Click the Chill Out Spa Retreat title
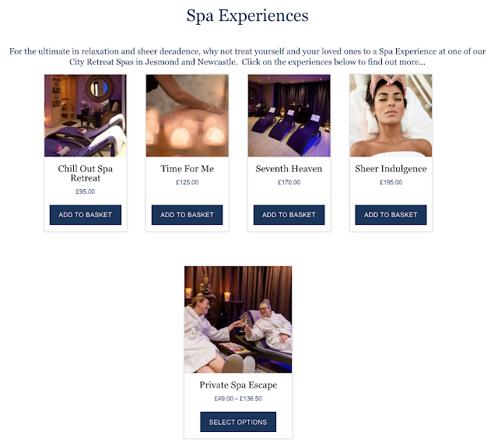The height and width of the screenshot is (446, 498). [x=86, y=173]
